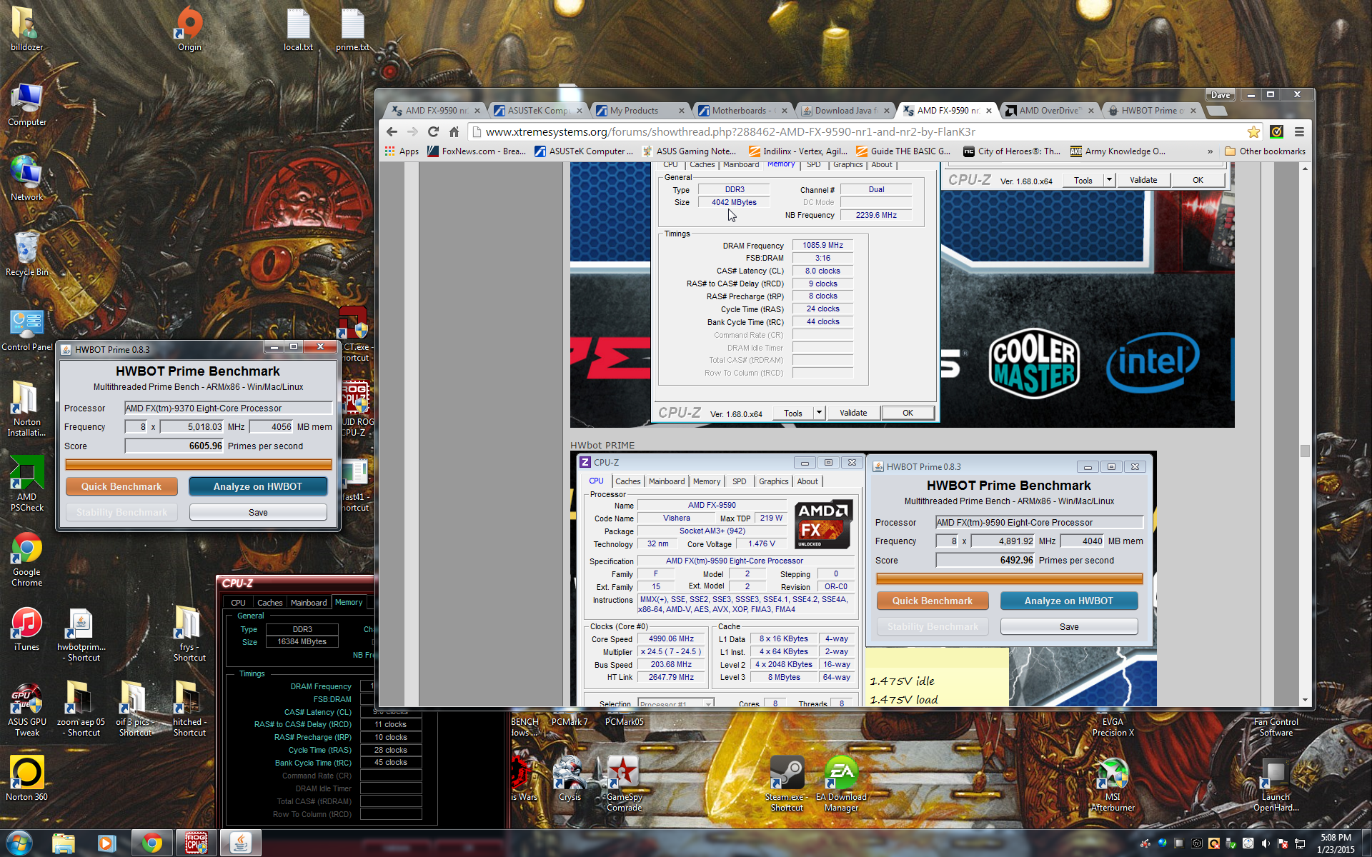The image size is (1372, 857).
Task: Open ASUS GPU Tweak desktop icon
Action: tap(26, 708)
